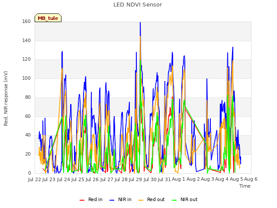Toggle the NIR out legend entry

point(185,199)
